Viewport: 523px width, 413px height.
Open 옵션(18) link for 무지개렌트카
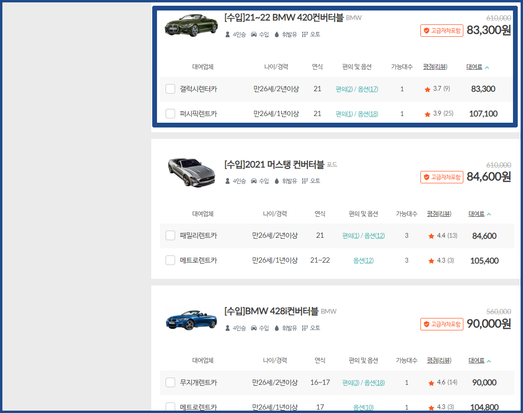(x=375, y=382)
